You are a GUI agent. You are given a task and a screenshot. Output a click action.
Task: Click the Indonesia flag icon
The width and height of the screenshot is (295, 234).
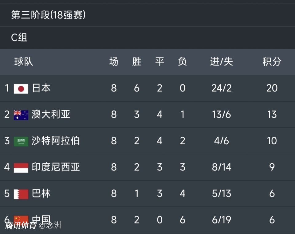pyautogui.click(x=21, y=168)
